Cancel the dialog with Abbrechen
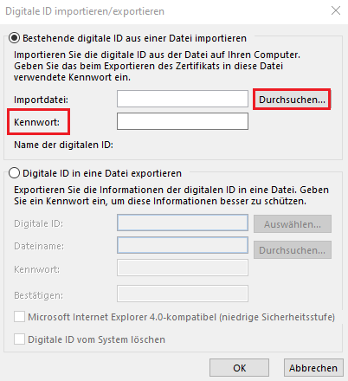Screen dimensions: 348x381 click(313, 368)
